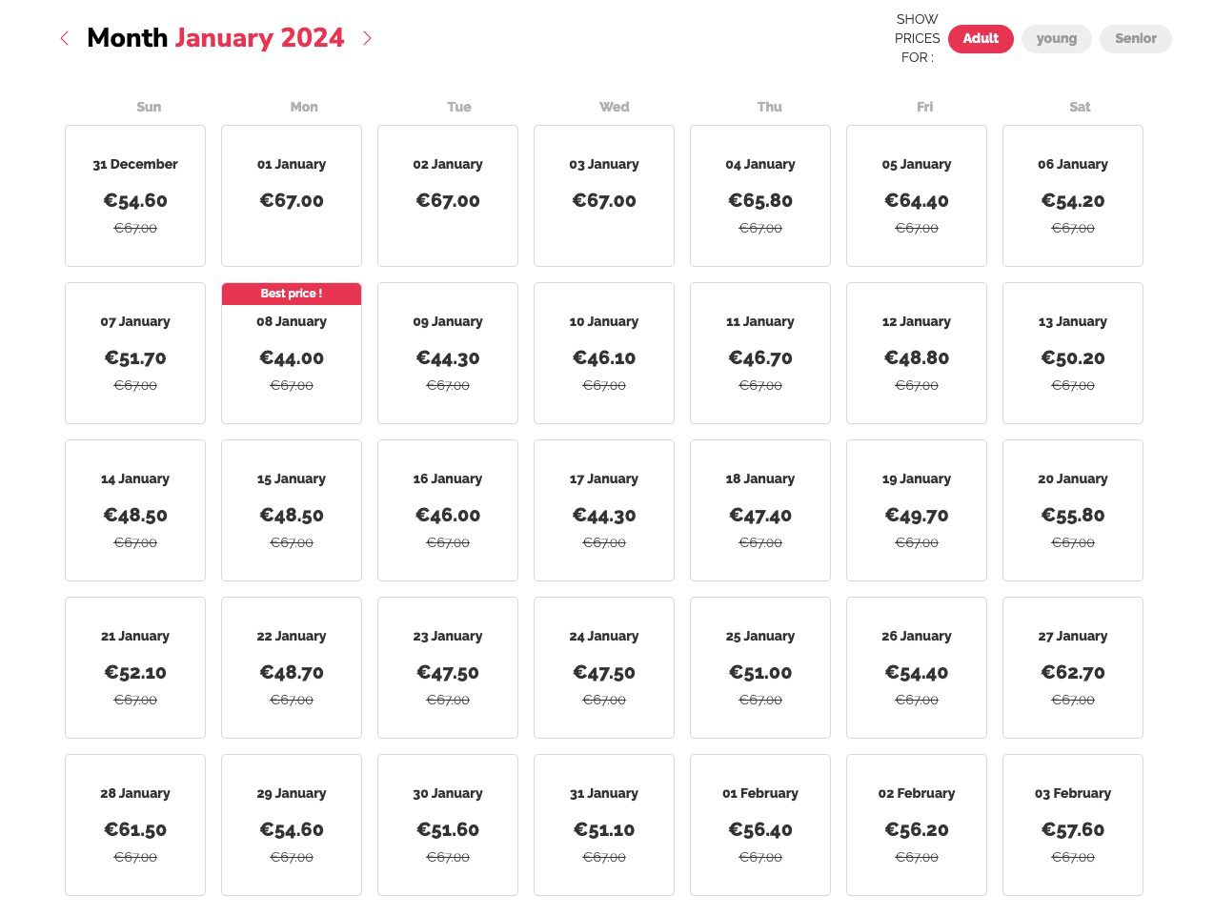Select 06 January at €54.20
1214x916 pixels.
[1073, 196]
